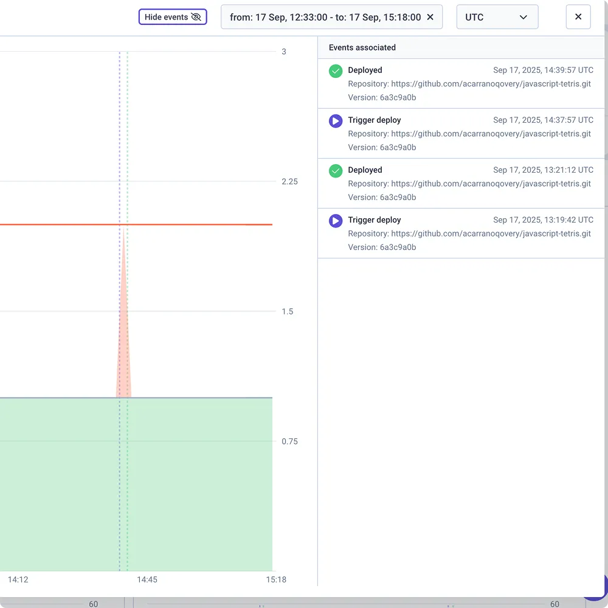The width and height of the screenshot is (608, 608).
Task: Open the UTC timezone dropdown
Action: tap(497, 17)
